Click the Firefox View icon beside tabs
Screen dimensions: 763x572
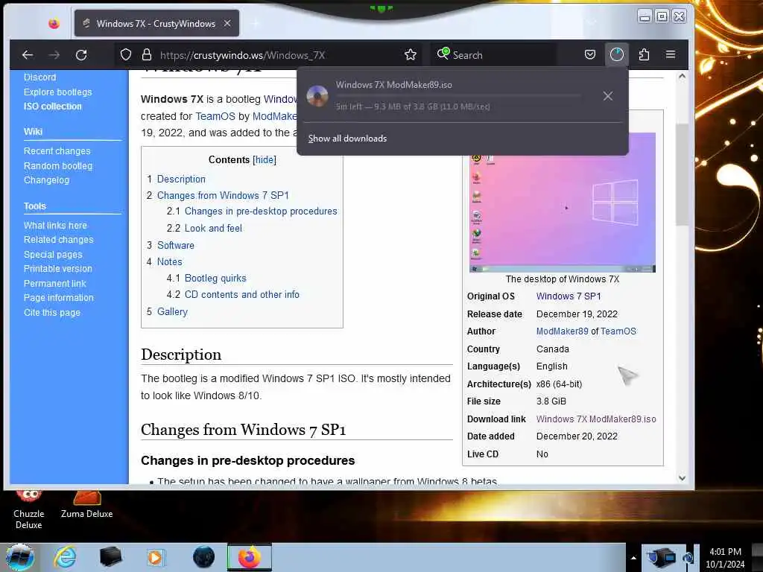[54, 23]
